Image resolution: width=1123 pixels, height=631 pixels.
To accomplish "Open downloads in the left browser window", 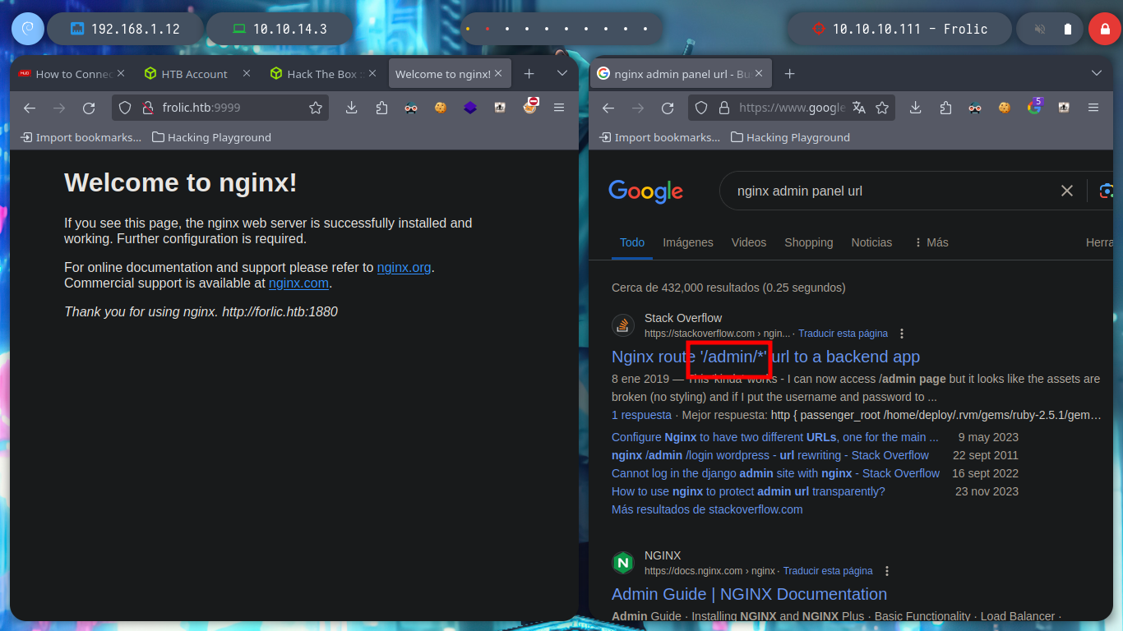I will click(352, 108).
